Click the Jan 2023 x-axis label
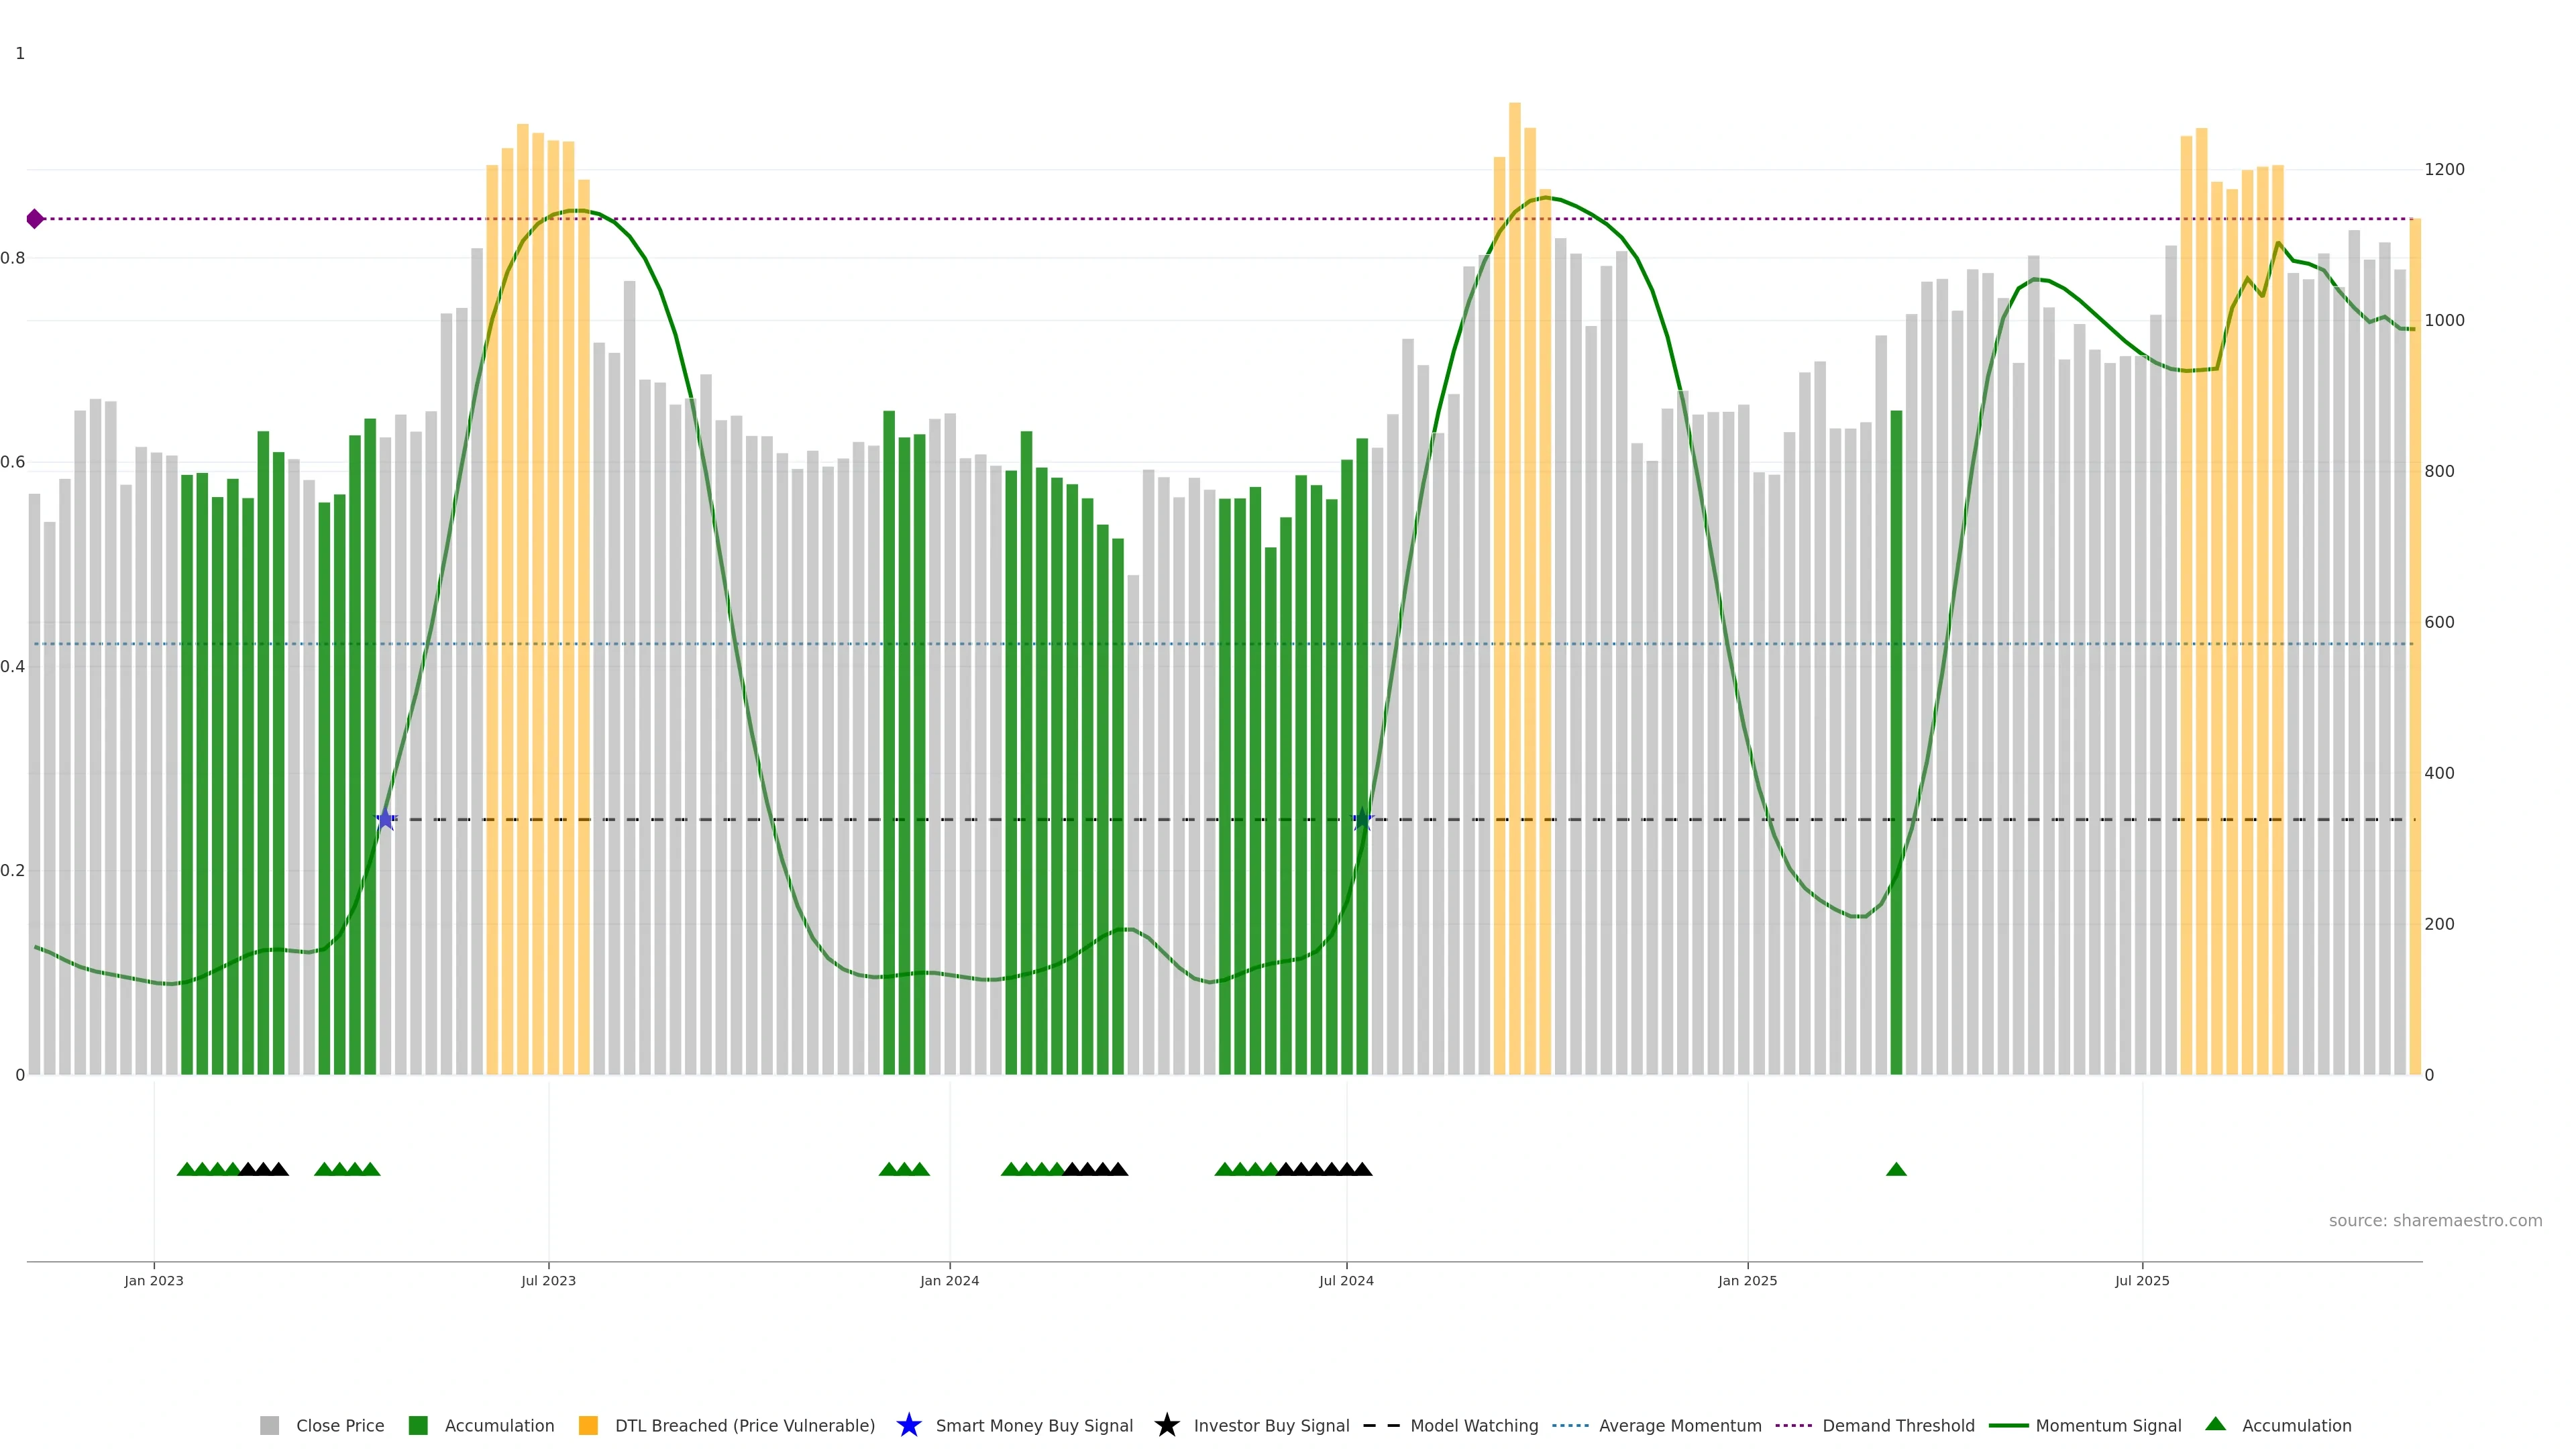 (154, 1280)
